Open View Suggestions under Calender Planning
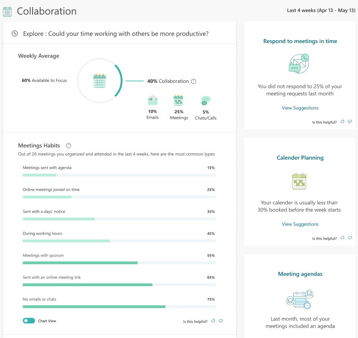 (300, 224)
